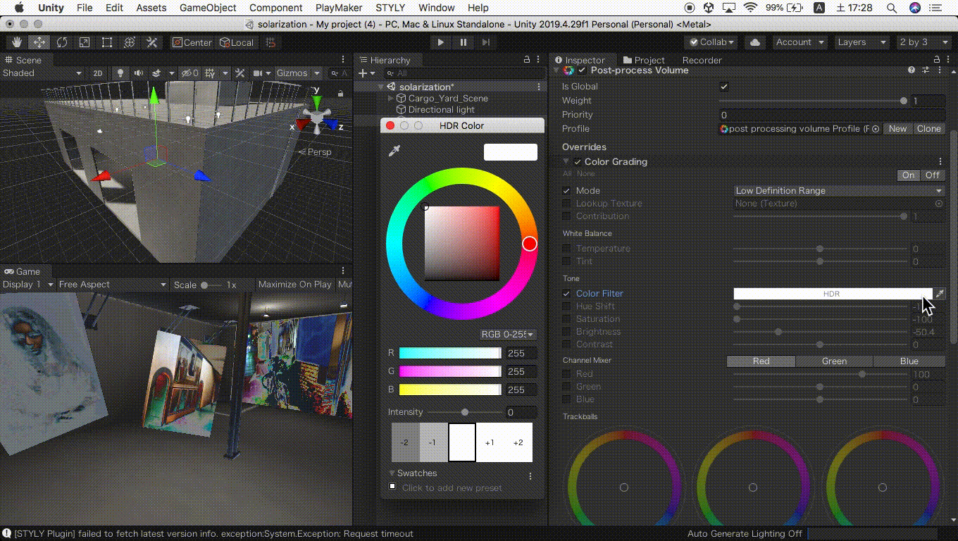Screen dimensions: 958x541
Task: Select the -1 intensity color swatch
Action: pos(433,442)
